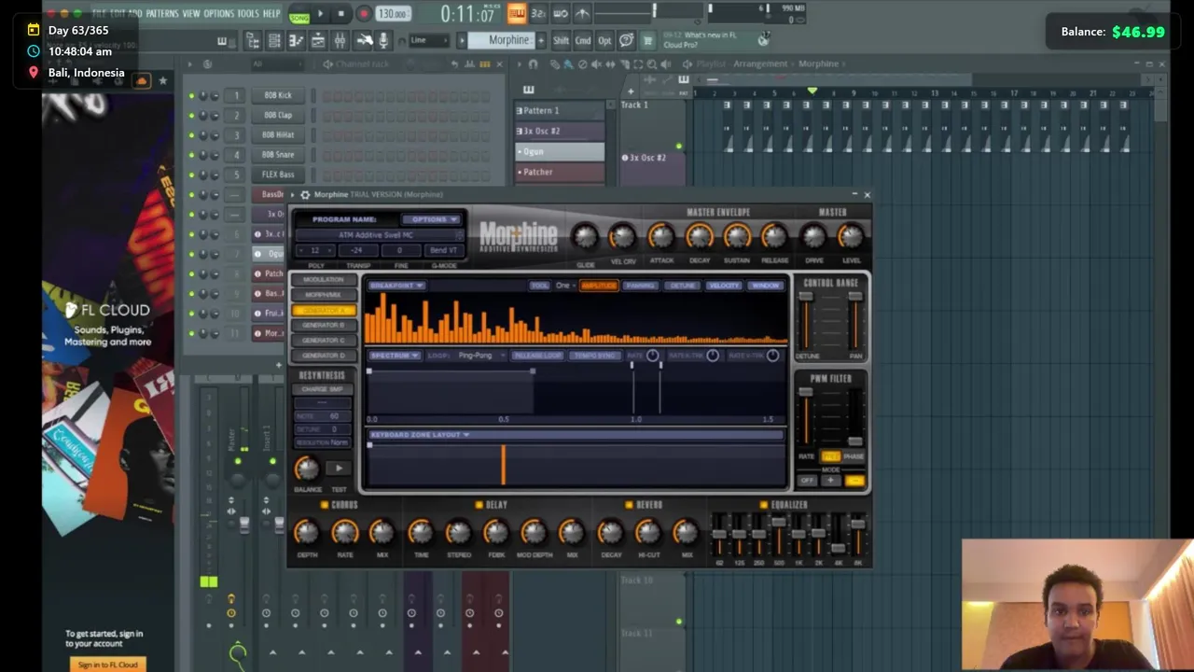Select the PANNING view button in Morphine
The width and height of the screenshot is (1194, 672).
640,286
